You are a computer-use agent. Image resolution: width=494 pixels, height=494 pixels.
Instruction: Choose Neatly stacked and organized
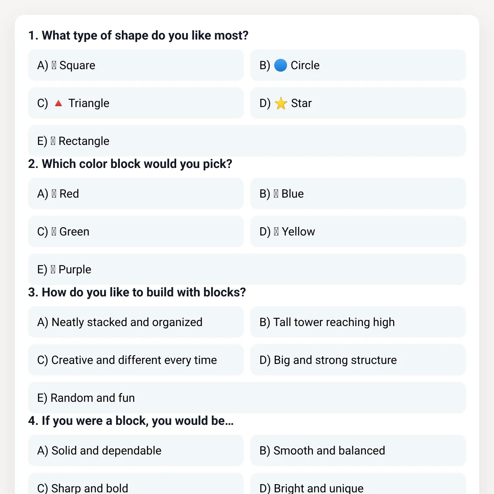pyautogui.click(x=136, y=322)
